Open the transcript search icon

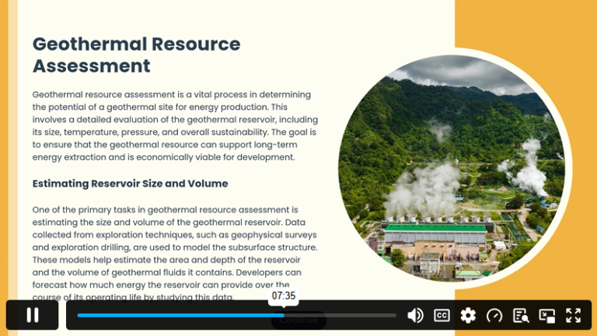click(x=521, y=316)
